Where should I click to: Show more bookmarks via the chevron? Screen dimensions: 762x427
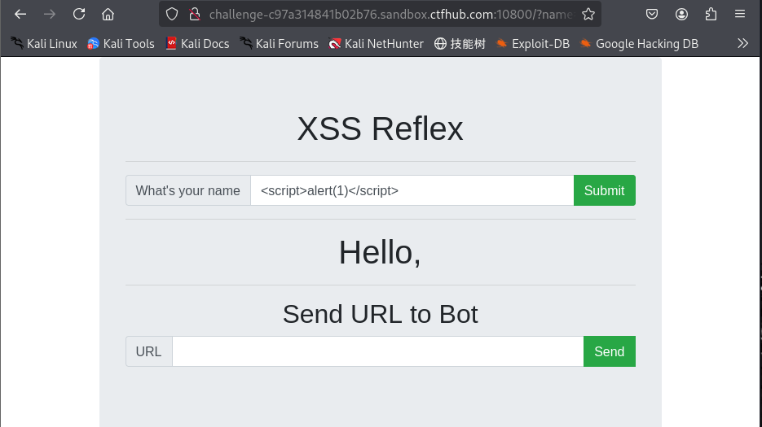[742, 44]
